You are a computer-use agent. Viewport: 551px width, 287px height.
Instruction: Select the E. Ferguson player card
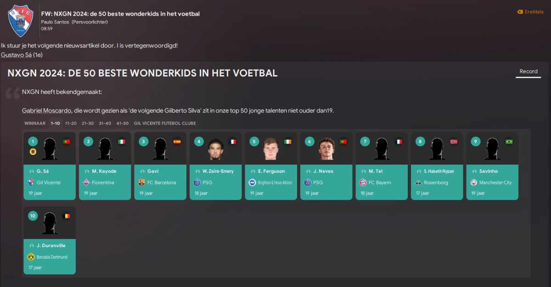271,166
